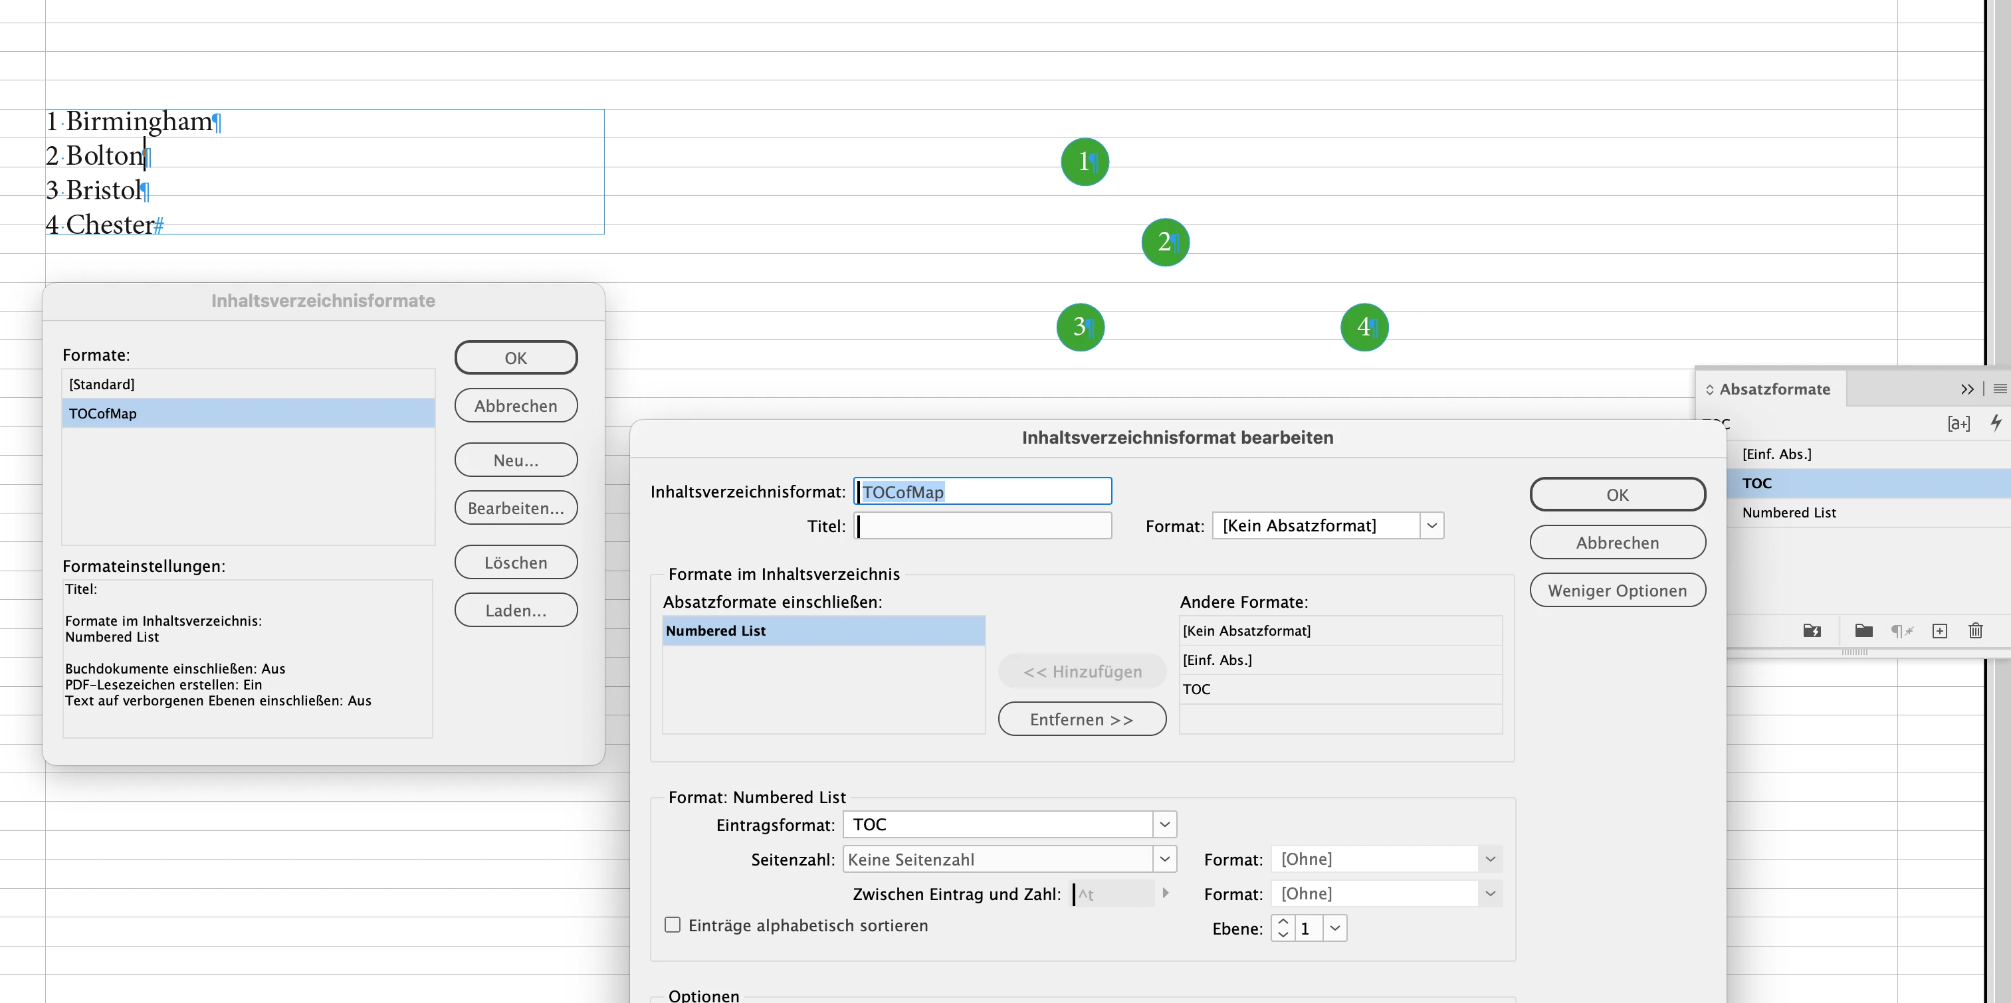Viewport: 2011px width, 1003px height.
Task: Enable Einträge alphabetisch sortieren checkbox
Action: (672, 925)
